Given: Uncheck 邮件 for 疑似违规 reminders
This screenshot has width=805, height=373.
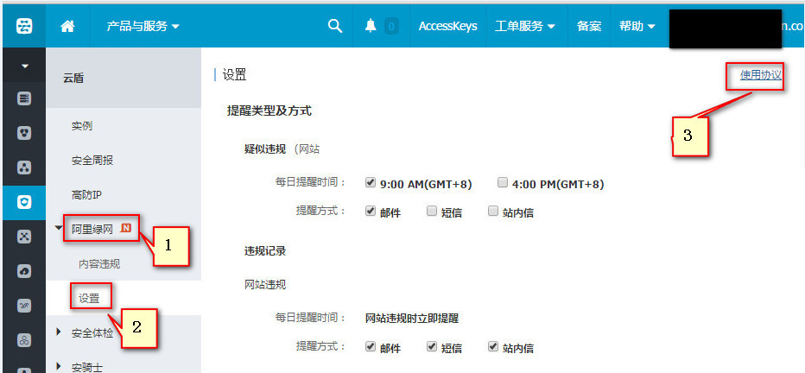Looking at the screenshot, I should pos(371,211).
